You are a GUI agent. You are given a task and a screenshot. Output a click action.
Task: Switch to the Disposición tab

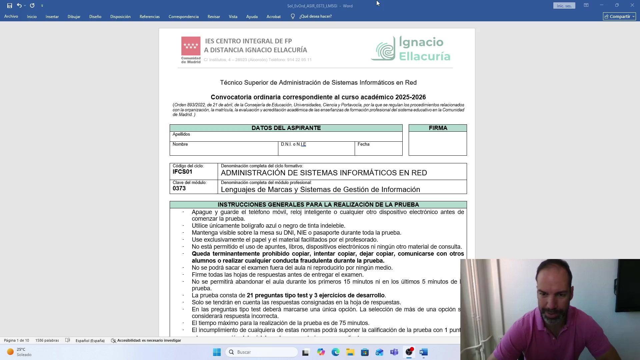[120, 16]
